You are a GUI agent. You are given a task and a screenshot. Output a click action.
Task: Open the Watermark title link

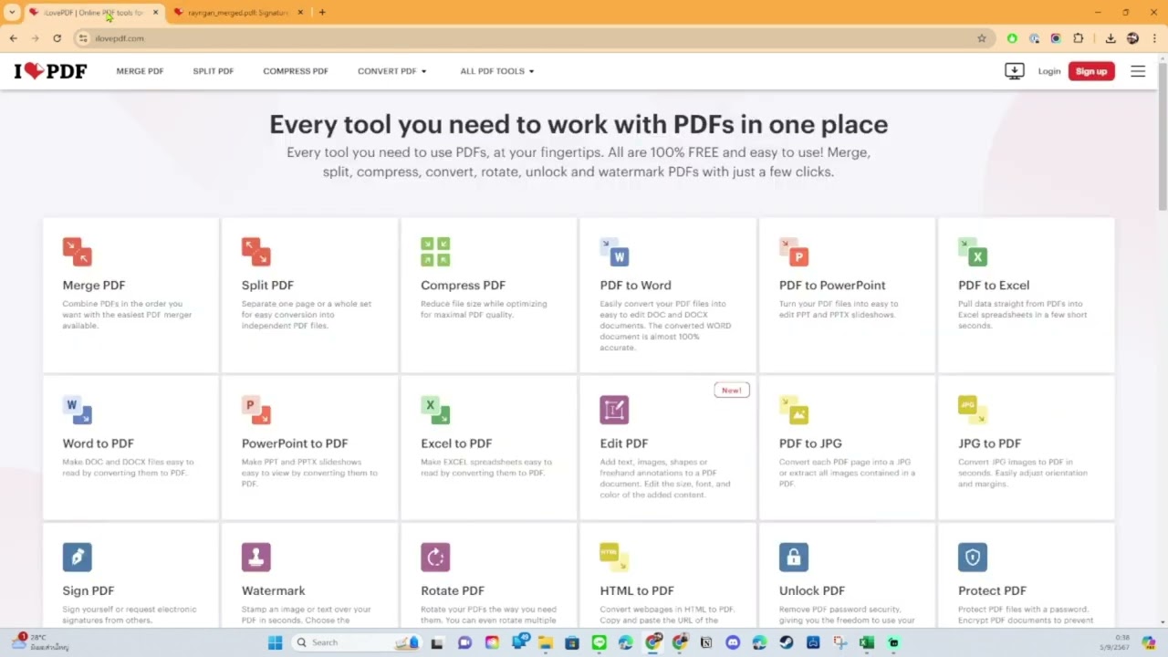[x=273, y=590]
